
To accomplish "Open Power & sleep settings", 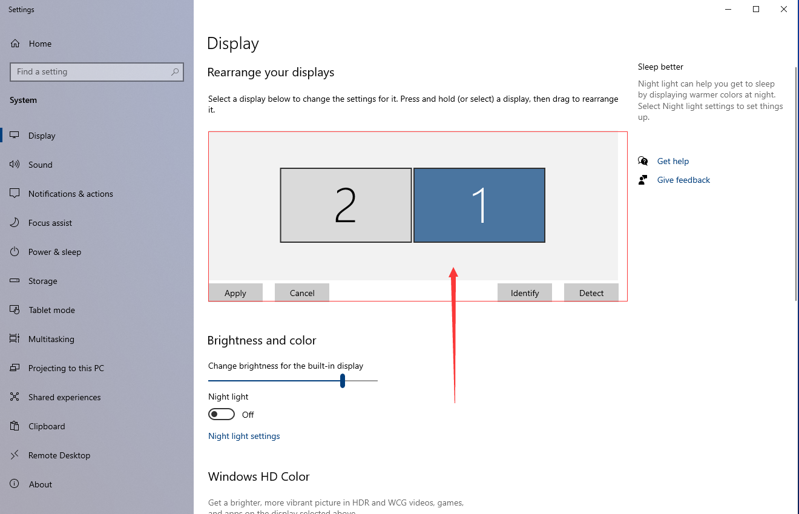I will point(54,252).
